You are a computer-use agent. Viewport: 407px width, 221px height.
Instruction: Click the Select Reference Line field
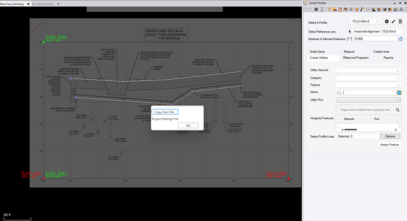[x=378, y=31]
